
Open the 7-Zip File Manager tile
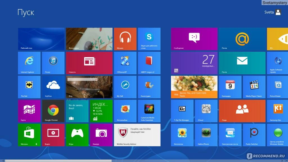(182, 111)
